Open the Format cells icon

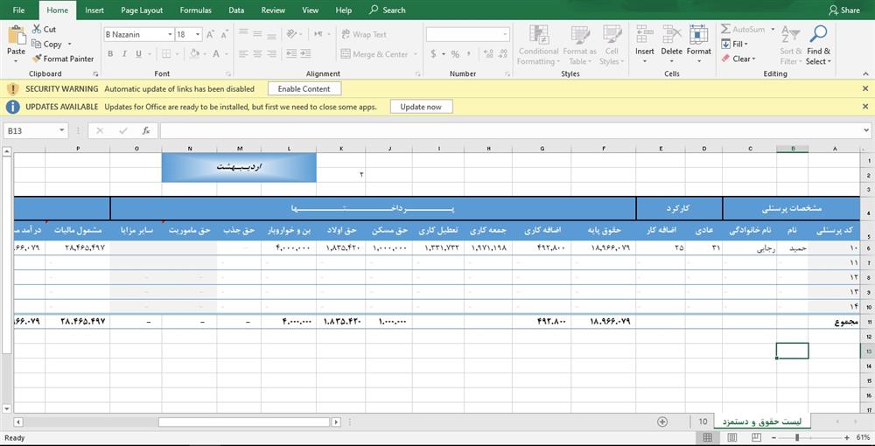click(x=698, y=36)
